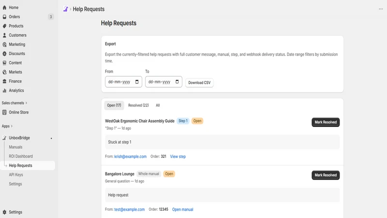Viewport: 387px width, 218px height.
Task: Click the Open badge on WestOak request
Action: [197, 121]
